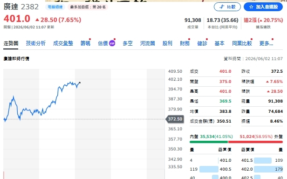Click the bid price 401.0 row
Image resolution: width=287 pixels, height=179 pixels.
click(x=210, y=160)
